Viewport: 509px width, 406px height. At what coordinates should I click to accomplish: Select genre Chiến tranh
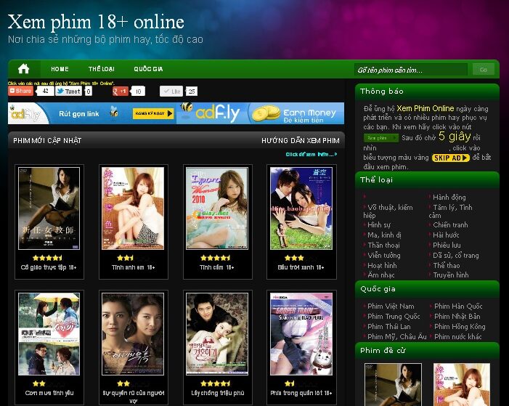450,224
